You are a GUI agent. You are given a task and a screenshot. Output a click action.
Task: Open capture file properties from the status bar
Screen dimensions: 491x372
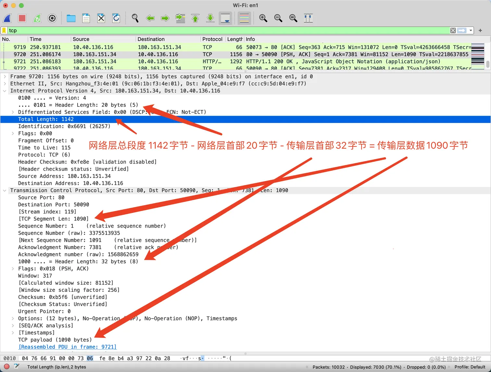click(x=17, y=367)
